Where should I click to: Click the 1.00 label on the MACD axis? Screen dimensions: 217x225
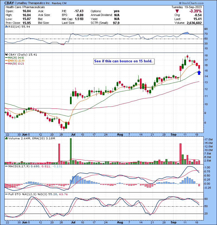tap(207, 168)
